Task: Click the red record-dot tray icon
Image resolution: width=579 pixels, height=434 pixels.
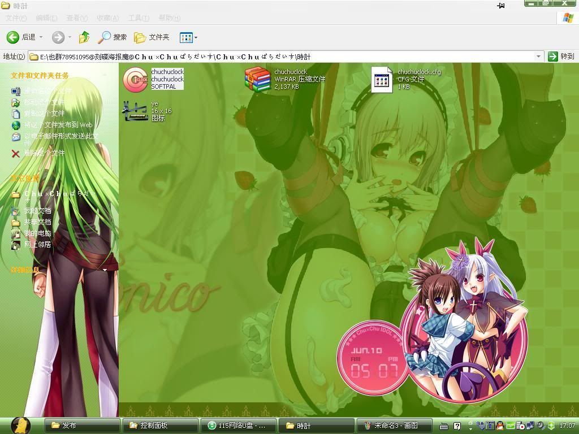Action: point(520,426)
